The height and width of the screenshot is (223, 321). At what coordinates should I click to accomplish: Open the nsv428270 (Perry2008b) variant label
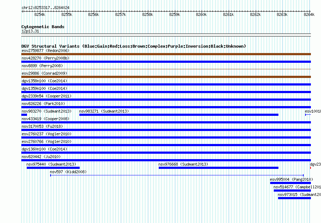[x=45, y=58]
